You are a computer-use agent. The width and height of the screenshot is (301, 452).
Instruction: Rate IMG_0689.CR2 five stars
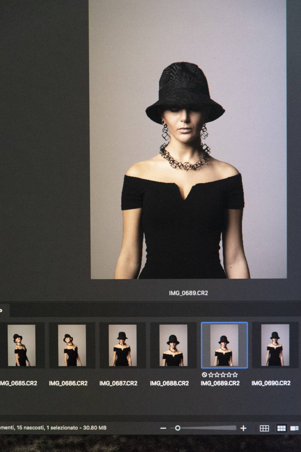coord(235,375)
